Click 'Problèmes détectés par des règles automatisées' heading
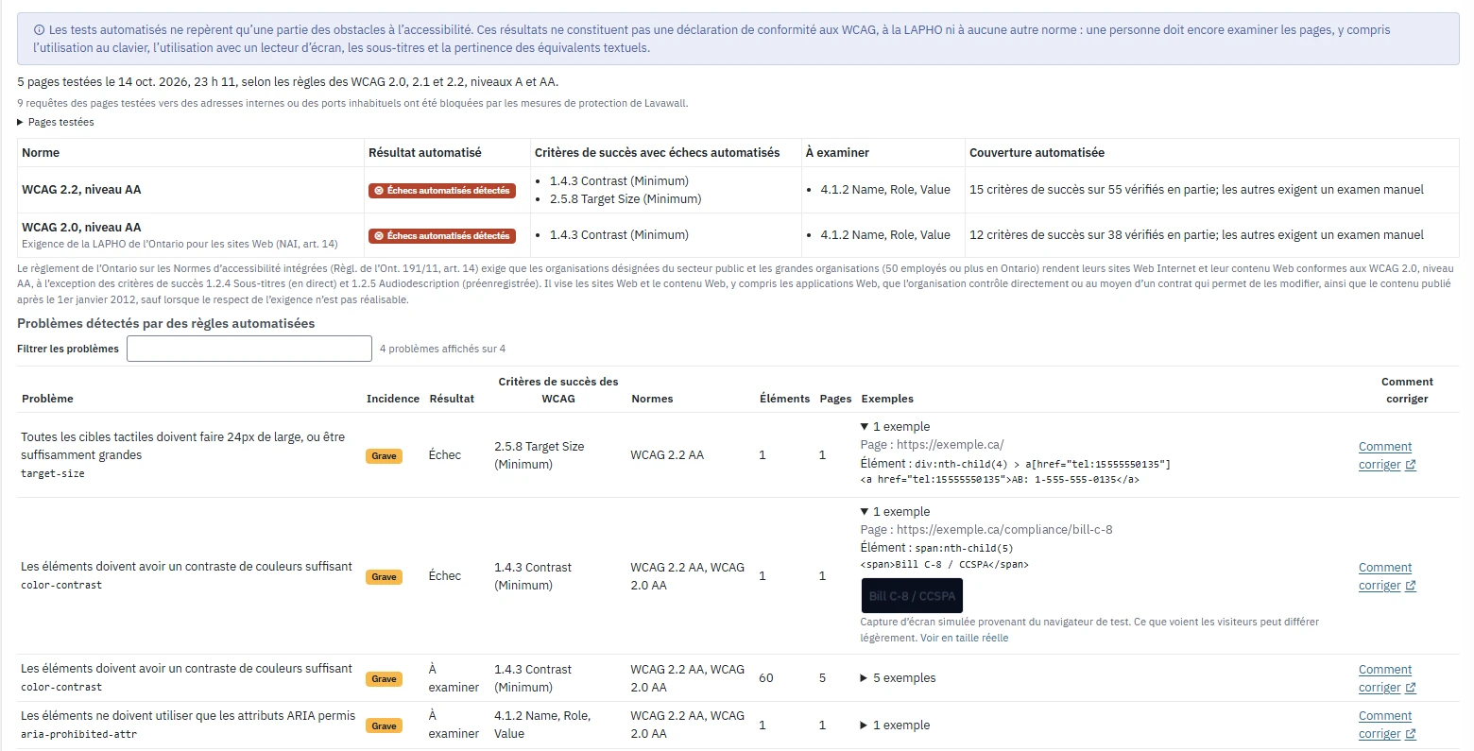Image resolution: width=1474 pixels, height=751 pixels. pyautogui.click(x=166, y=323)
